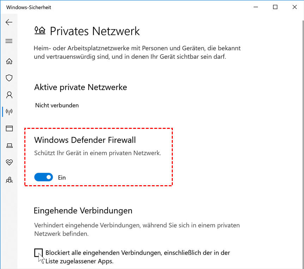The height and width of the screenshot is (269, 304).
Task: Go back using the back arrow
Action: tap(9, 22)
